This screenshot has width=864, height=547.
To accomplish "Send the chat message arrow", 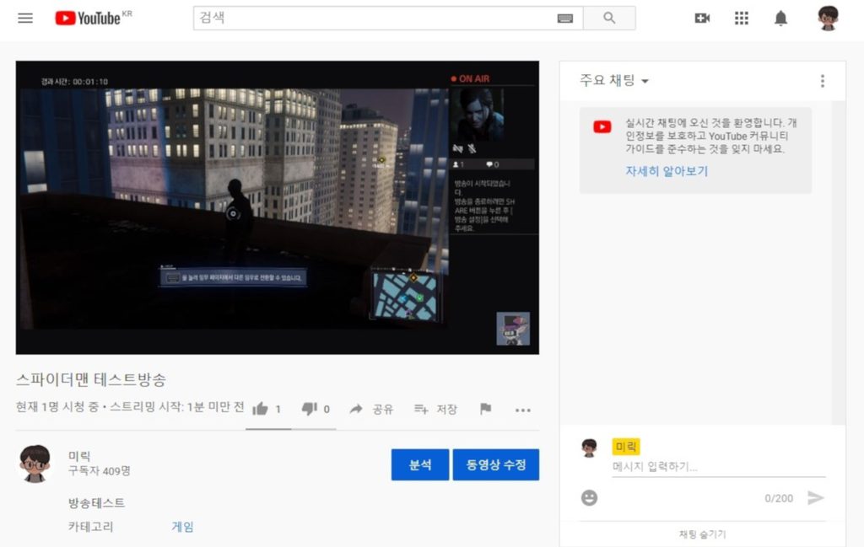I will click(x=816, y=497).
